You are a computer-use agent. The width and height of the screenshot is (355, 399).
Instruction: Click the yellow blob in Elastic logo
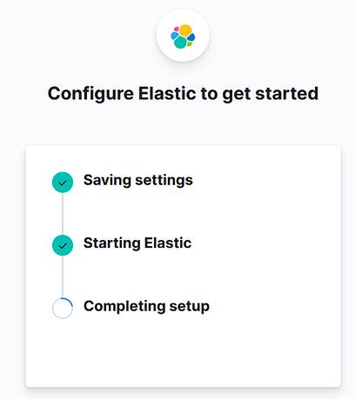pos(185,30)
